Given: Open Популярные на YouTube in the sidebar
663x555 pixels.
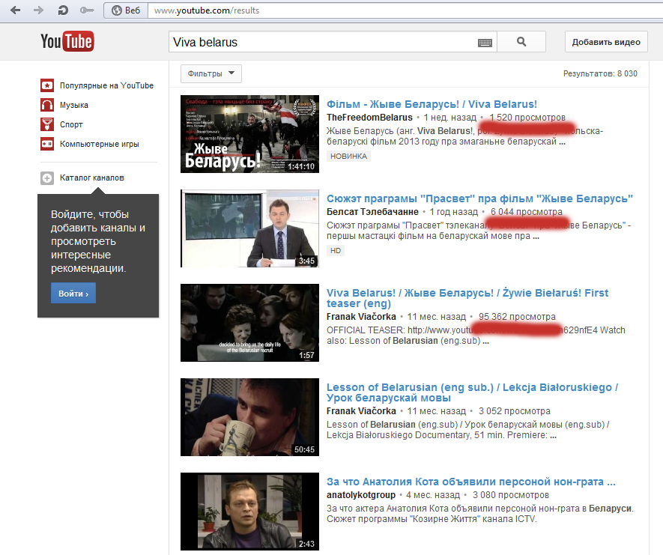Looking at the screenshot, I should (106, 85).
